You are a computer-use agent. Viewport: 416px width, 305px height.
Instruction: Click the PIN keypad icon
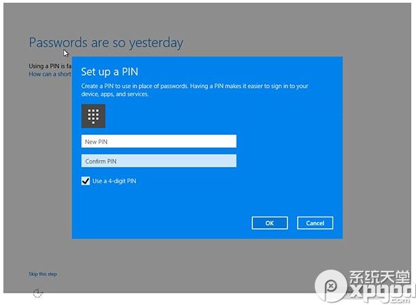93,116
